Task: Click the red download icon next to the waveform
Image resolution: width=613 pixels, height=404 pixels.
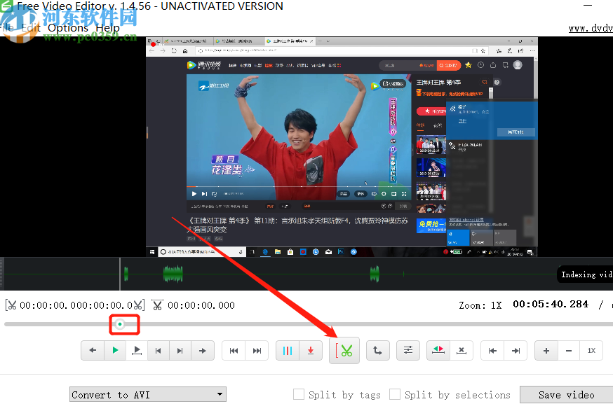Action: (312, 350)
